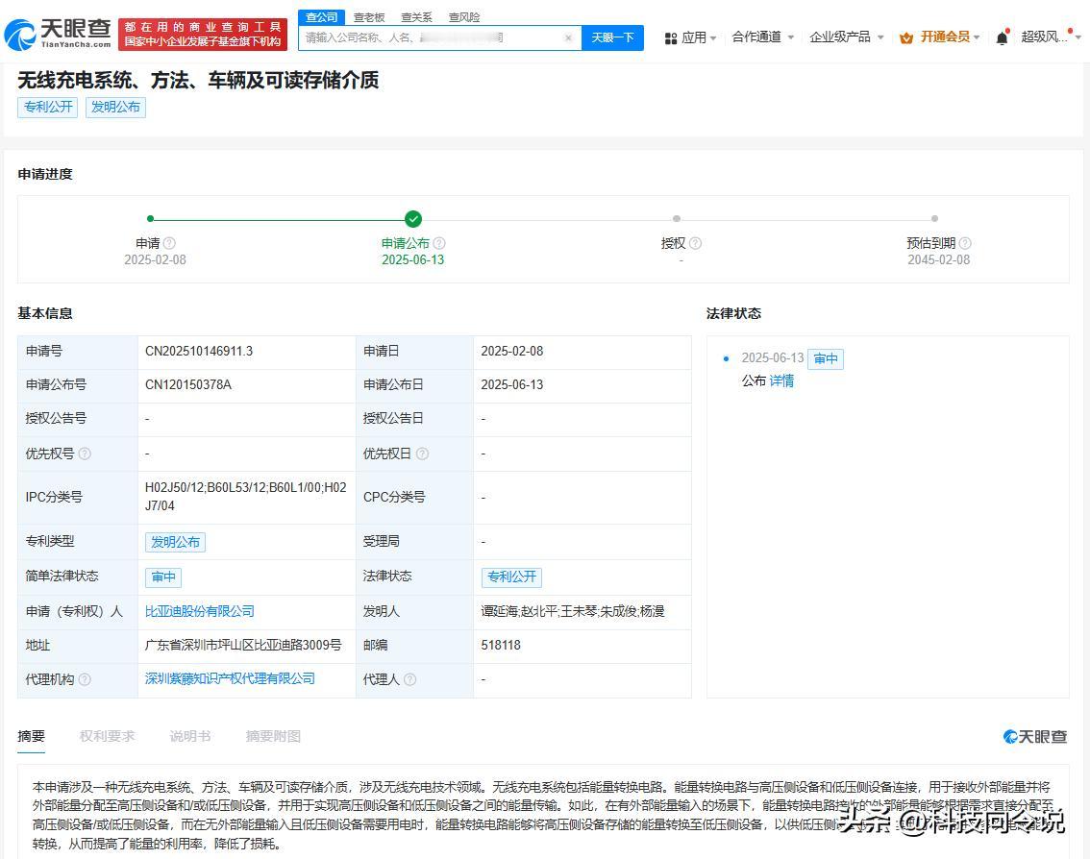Switch to the 摘要 tab
Screen dimensions: 1090x859
[32, 736]
